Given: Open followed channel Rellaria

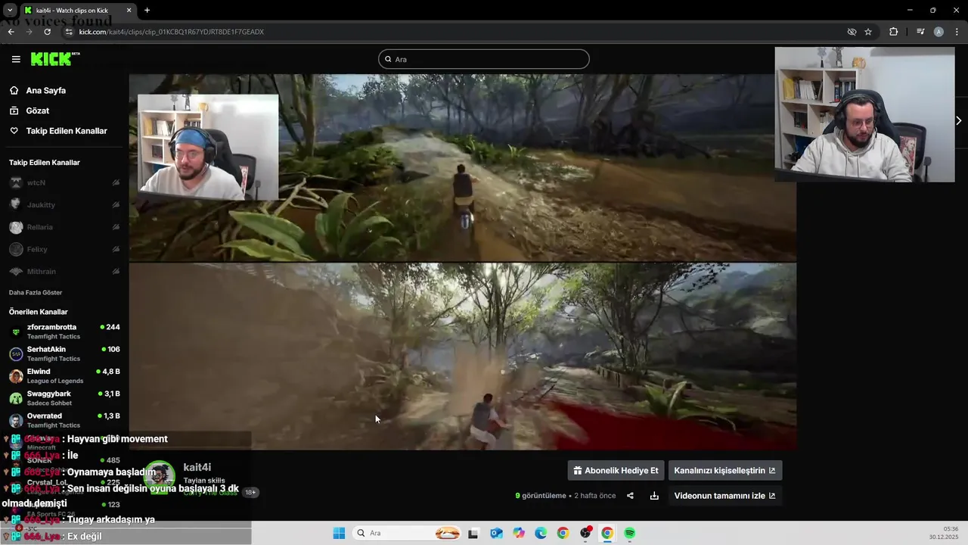Looking at the screenshot, I should pyautogui.click(x=64, y=227).
